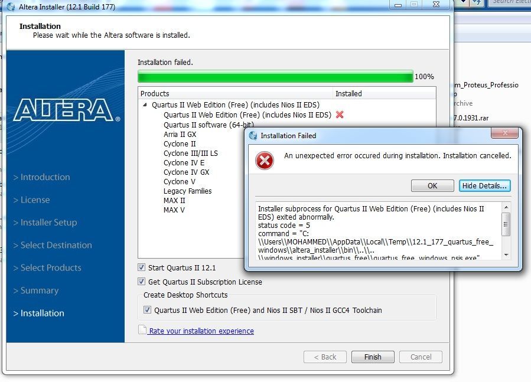Toggle Get Quartus II Subscription License checkbox
The image size is (531, 382).
click(x=142, y=282)
